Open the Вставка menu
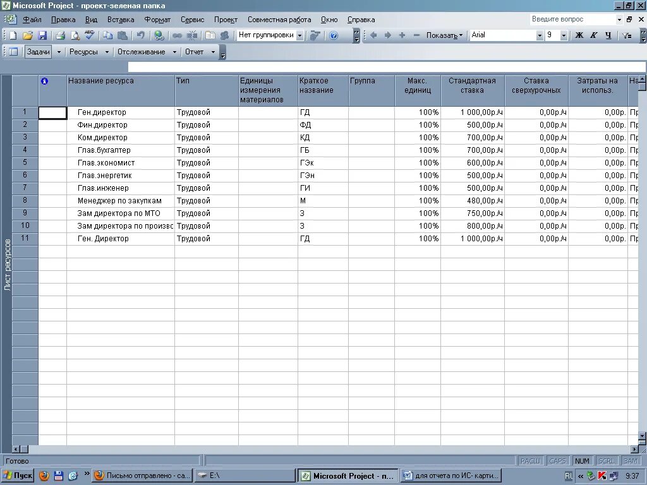The width and height of the screenshot is (647, 485). 121,20
